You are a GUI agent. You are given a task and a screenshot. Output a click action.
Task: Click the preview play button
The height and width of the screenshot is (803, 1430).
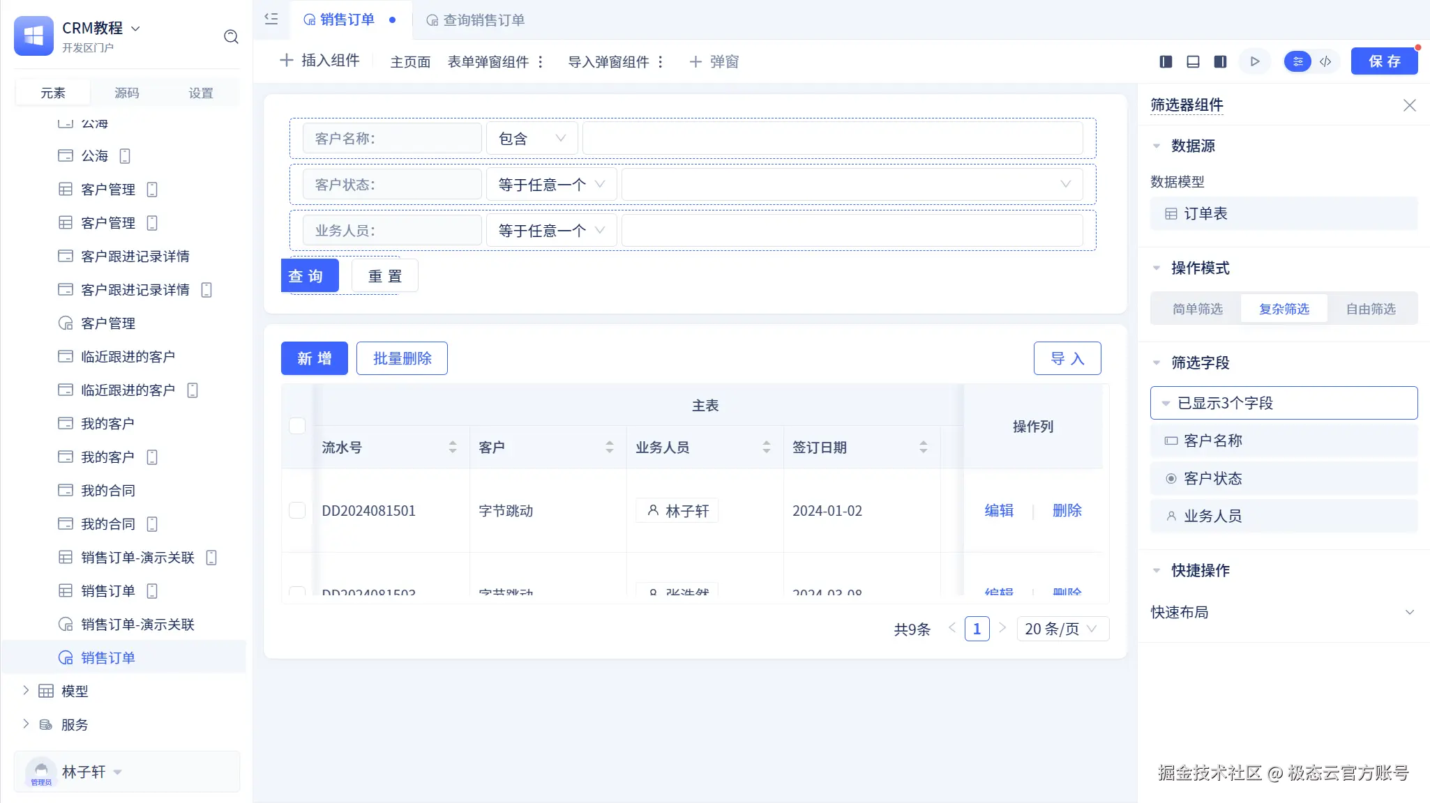click(1255, 61)
